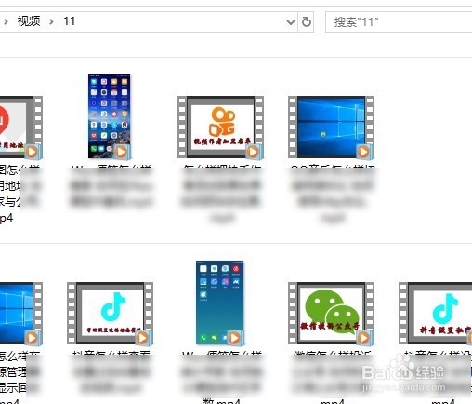Expand chevron before 视频 breadcrumb

tap(6, 22)
